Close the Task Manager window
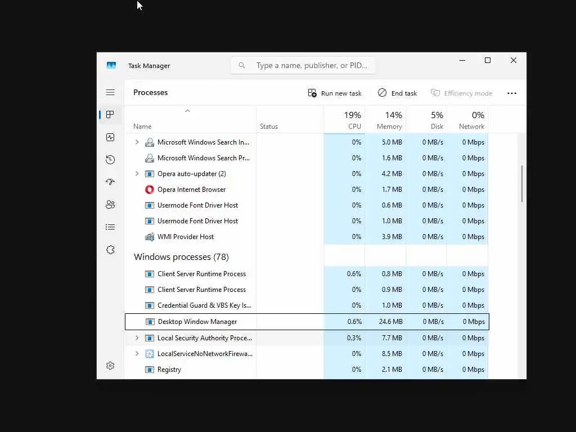The image size is (576, 432). click(514, 60)
